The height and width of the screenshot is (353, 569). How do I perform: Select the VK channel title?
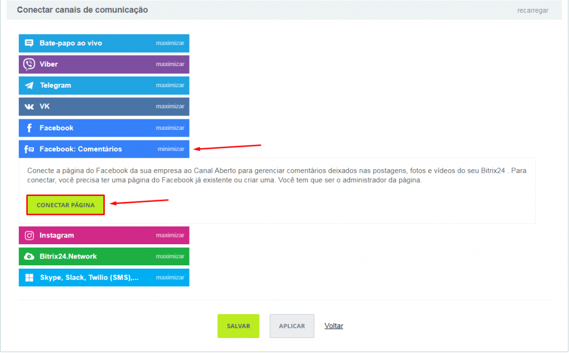point(44,107)
